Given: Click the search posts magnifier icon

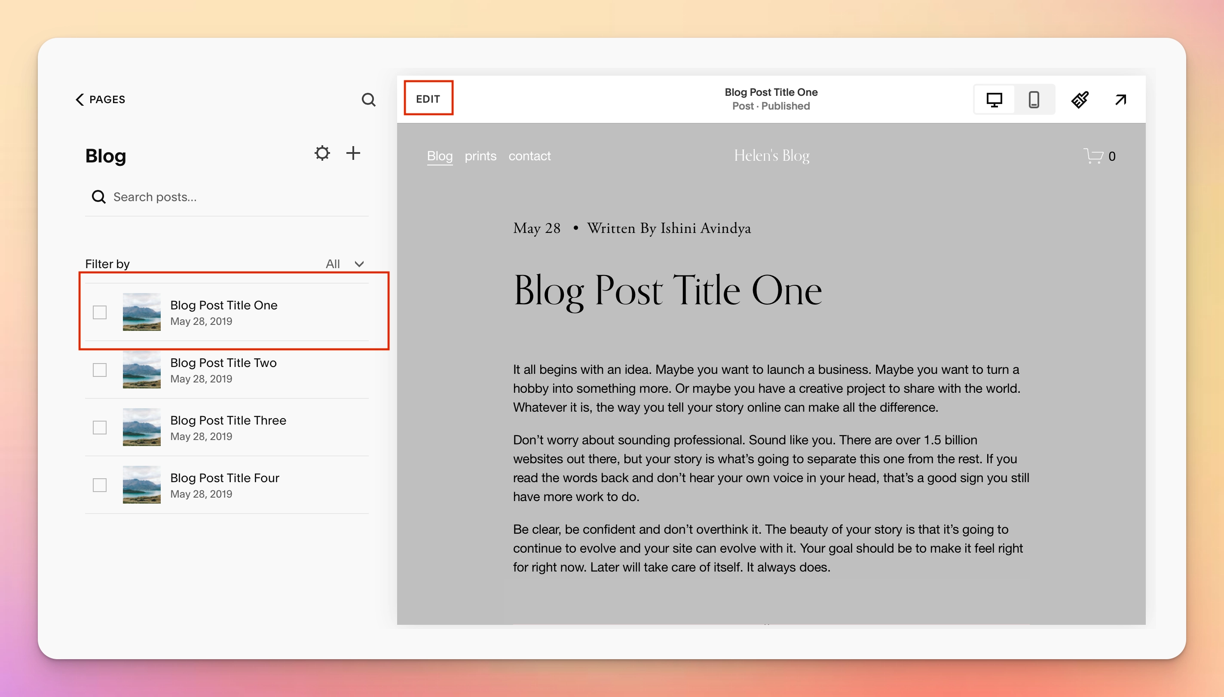Looking at the screenshot, I should [98, 197].
